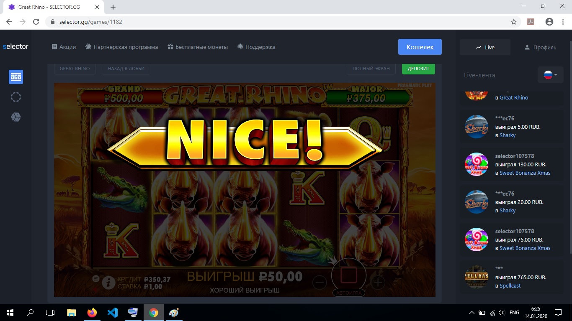This screenshot has width=572, height=321.
Task: Stop the spin with square button
Action: pyautogui.click(x=348, y=276)
